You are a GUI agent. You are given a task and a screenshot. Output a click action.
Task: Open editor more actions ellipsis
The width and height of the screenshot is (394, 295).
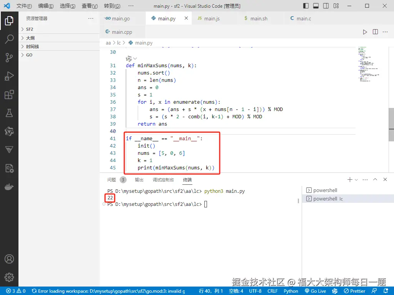click(385, 32)
